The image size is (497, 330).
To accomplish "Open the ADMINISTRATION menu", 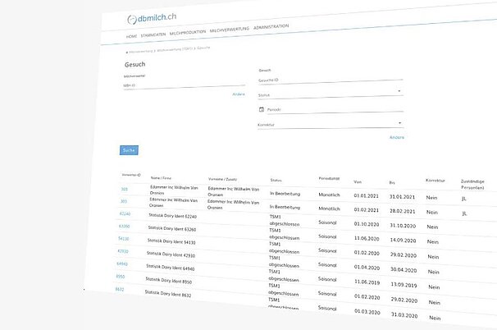I will (271, 26).
